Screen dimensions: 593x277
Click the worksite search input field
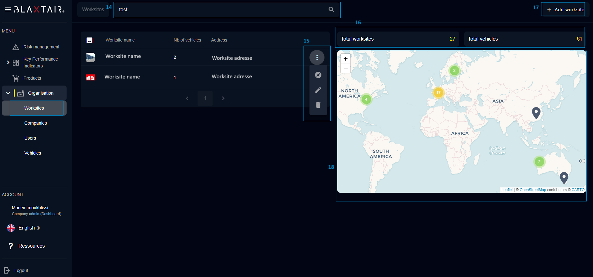pyautogui.click(x=219, y=10)
